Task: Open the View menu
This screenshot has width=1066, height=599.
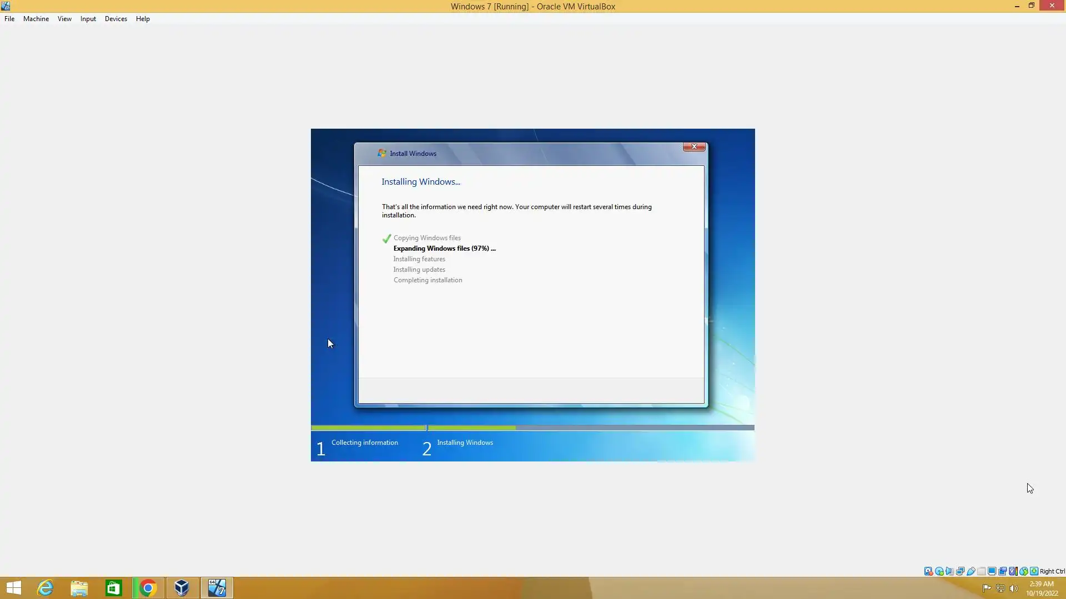Action: tap(64, 19)
